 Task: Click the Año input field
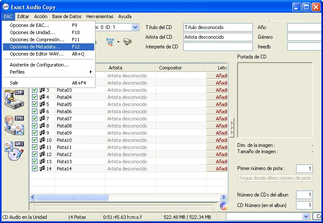coord(305,27)
